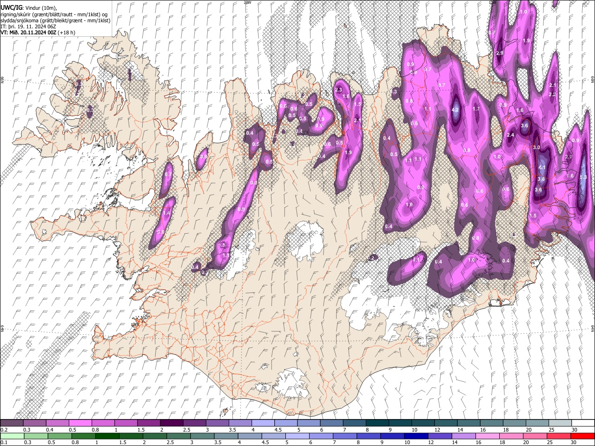Click the 3.0 value in the east
The width and height of the screenshot is (595, 446).
pos(536,147)
